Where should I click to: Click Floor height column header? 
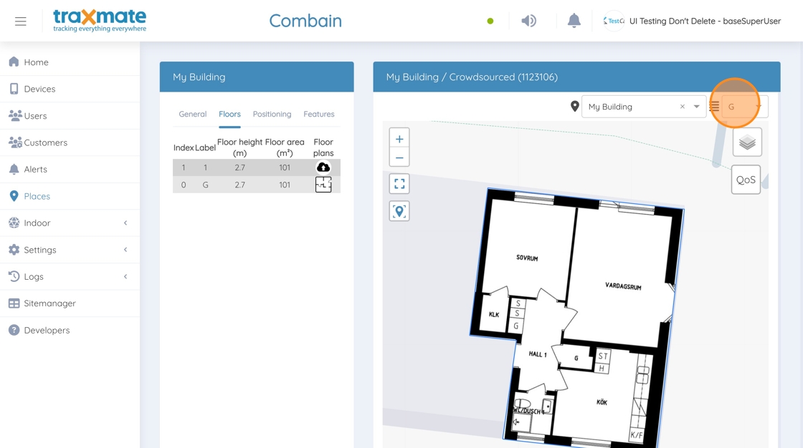coord(239,147)
